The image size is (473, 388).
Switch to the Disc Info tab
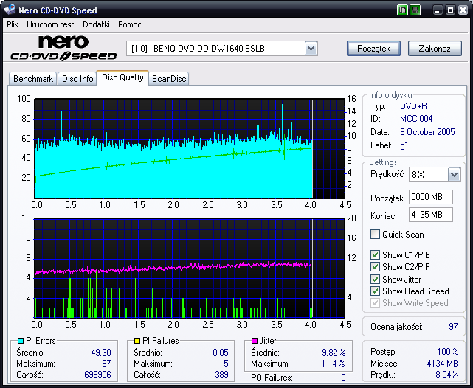coord(77,79)
